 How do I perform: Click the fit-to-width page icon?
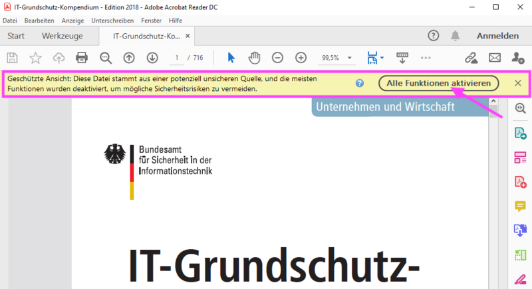coord(372,58)
